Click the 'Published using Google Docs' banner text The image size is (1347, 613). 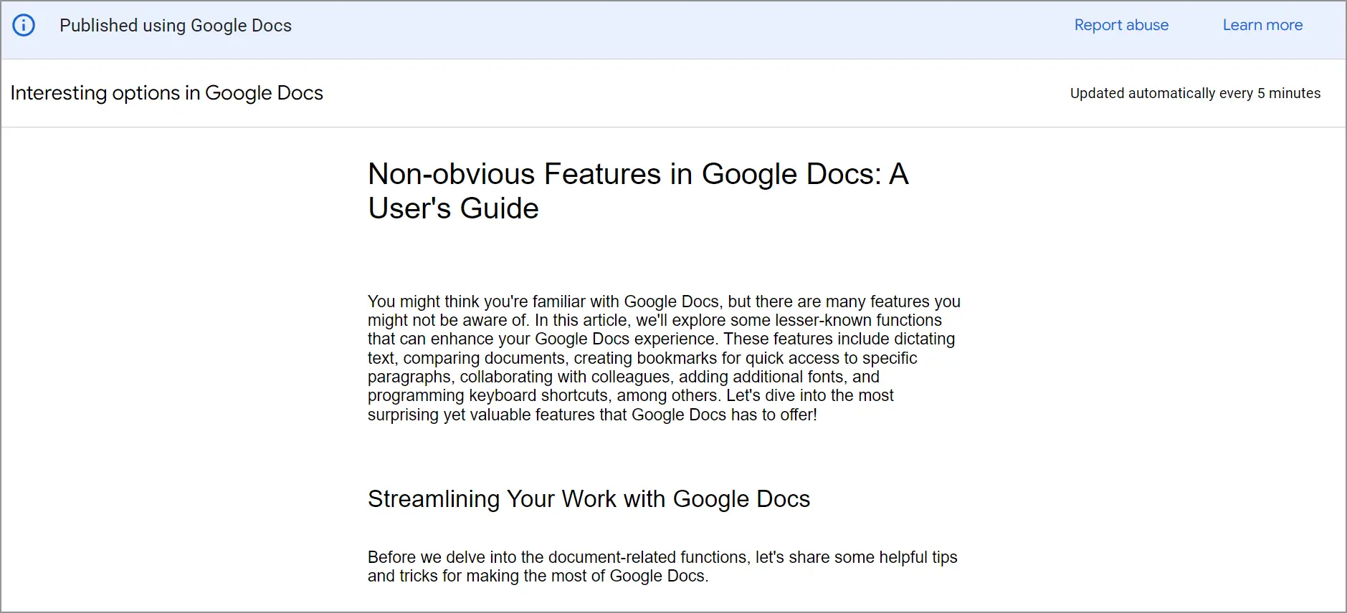click(176, 26)
